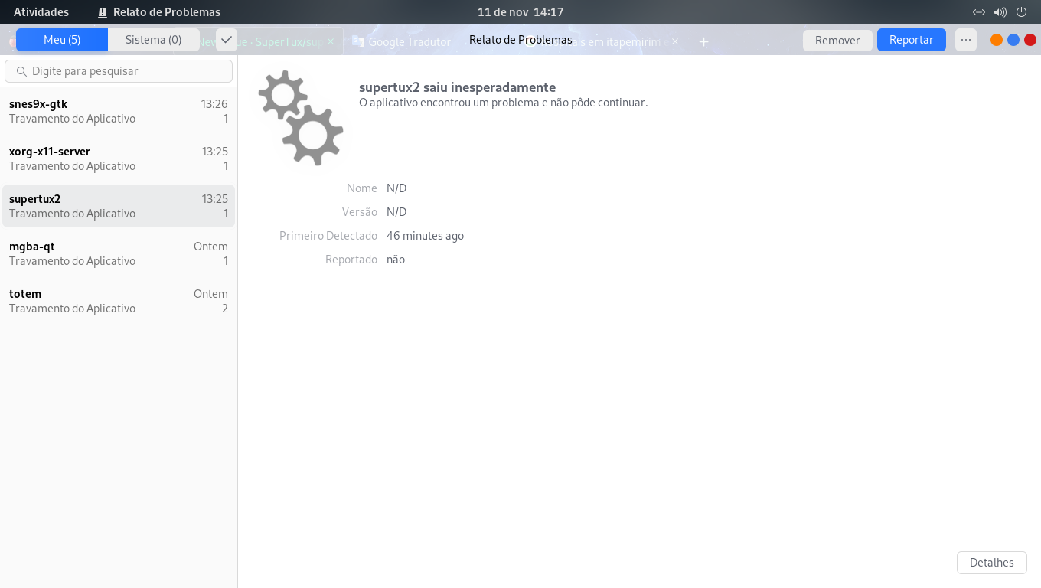Click the Versão value N/D
Viewport: 1041px width, 588px height.
tap(396, 212)
